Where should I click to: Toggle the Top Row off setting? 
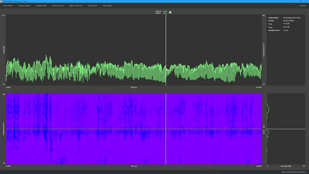click(92, 6)
